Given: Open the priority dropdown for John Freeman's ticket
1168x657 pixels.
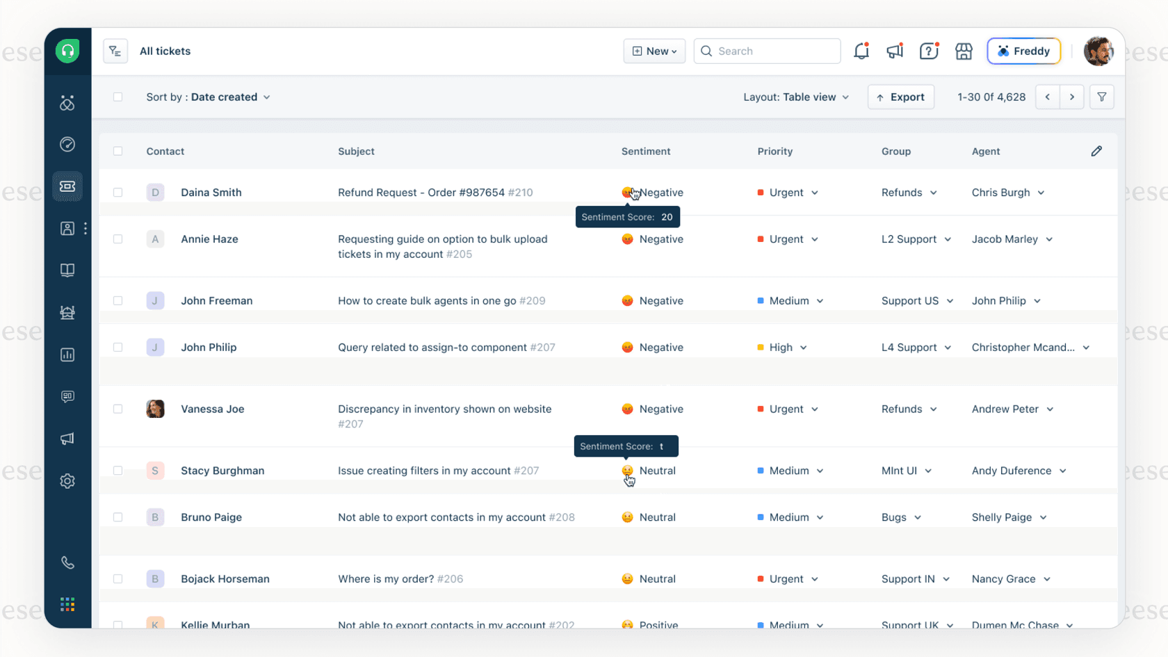Looking at the screenshot, I should click(793, 300).
